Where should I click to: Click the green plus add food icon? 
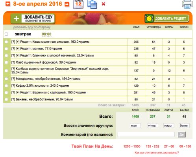pyautogui.click(x=16, y=18)
